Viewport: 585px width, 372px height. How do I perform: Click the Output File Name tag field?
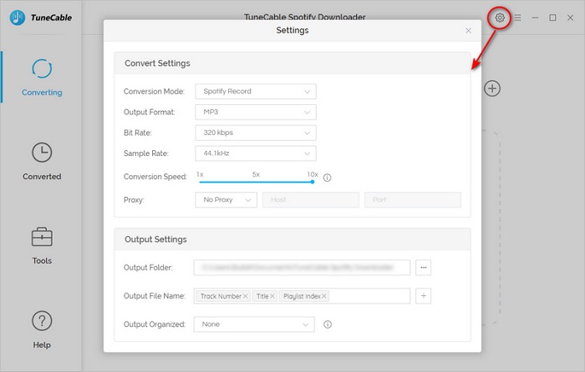(x=302, y=295)
